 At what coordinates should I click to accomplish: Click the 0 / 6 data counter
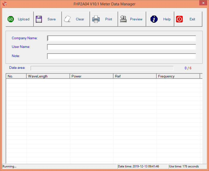pos(188,68)
